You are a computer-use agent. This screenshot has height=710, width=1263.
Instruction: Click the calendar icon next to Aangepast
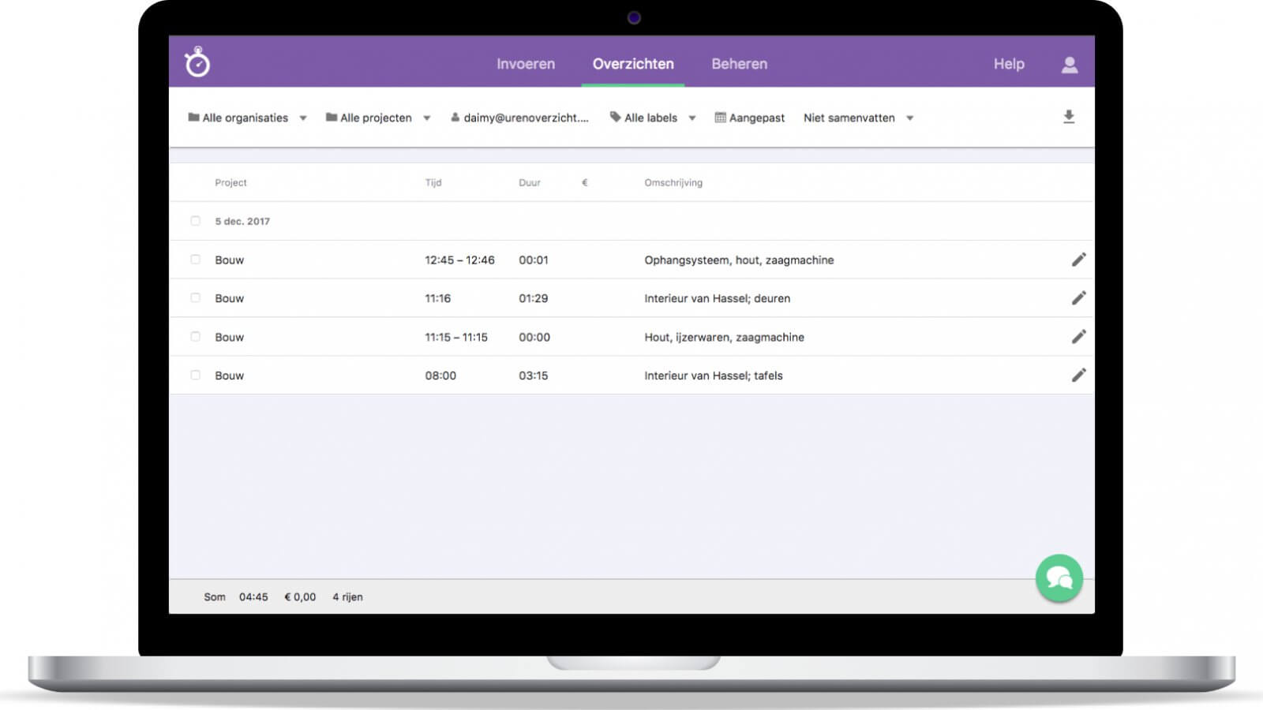pos(720,118)
